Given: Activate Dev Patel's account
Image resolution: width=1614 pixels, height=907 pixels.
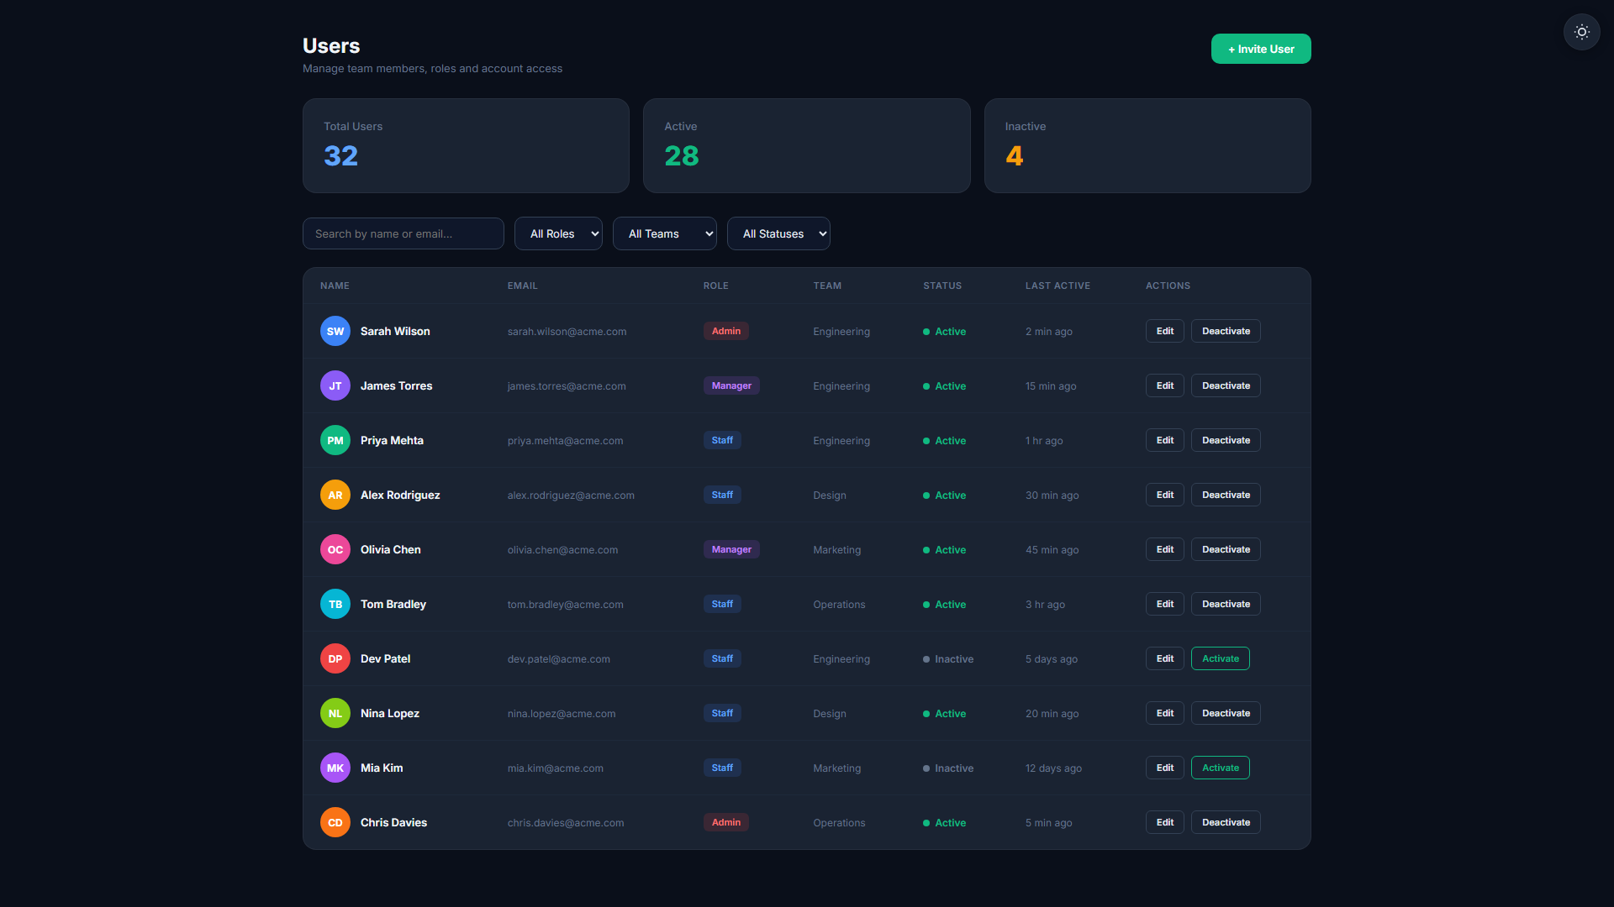Looking at the screenshot, I should point(1220,658).
